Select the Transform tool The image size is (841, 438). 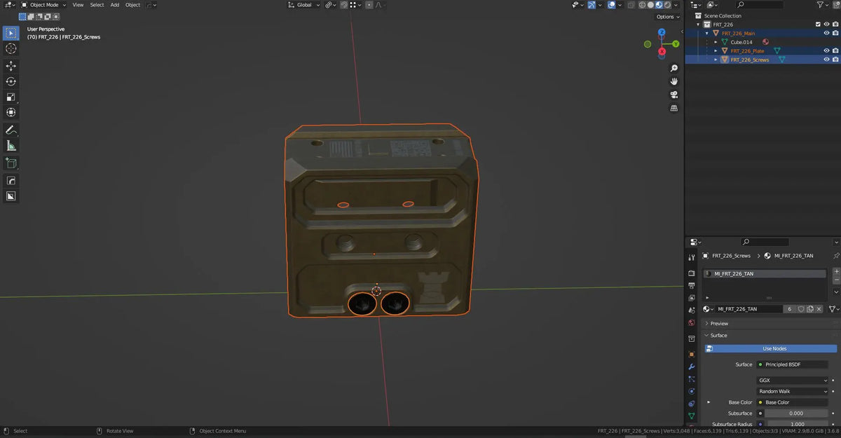(x=11, y=113)
